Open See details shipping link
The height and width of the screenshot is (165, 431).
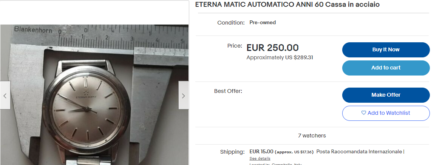(x=260, y=159)
